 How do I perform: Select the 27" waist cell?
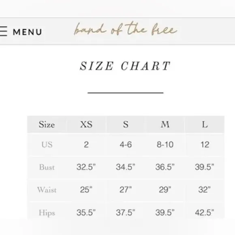click(126, 190)
